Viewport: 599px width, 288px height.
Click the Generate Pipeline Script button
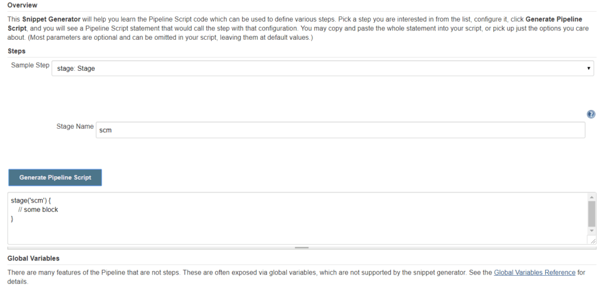55,177
